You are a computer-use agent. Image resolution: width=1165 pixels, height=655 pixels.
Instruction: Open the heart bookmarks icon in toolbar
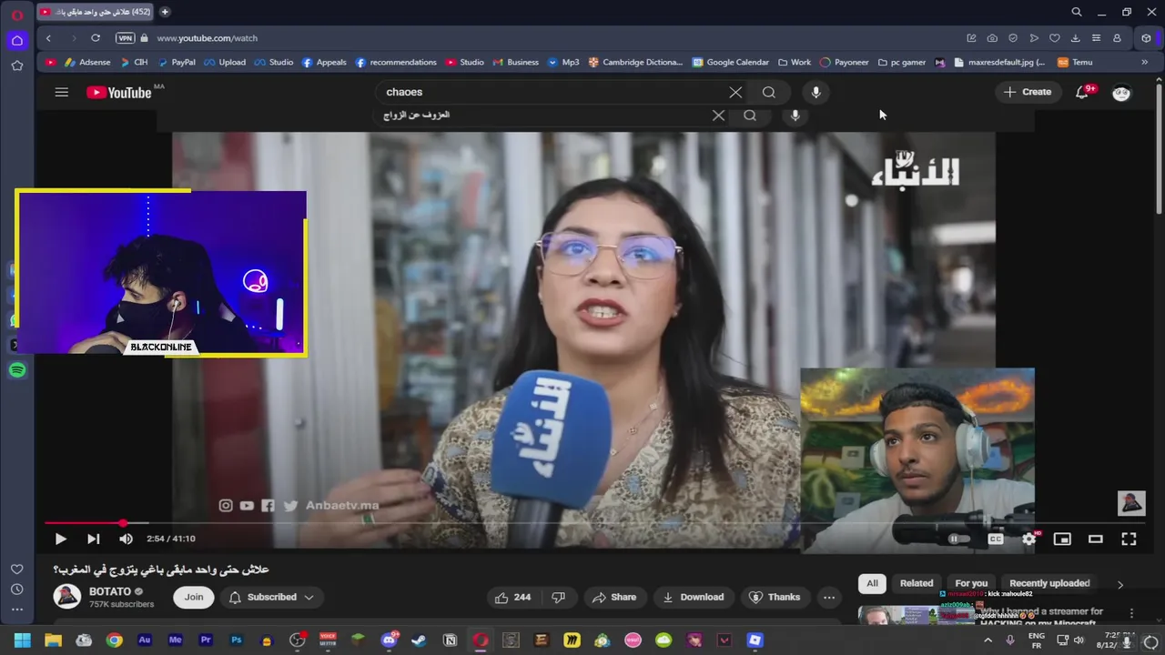(1055, 38)
